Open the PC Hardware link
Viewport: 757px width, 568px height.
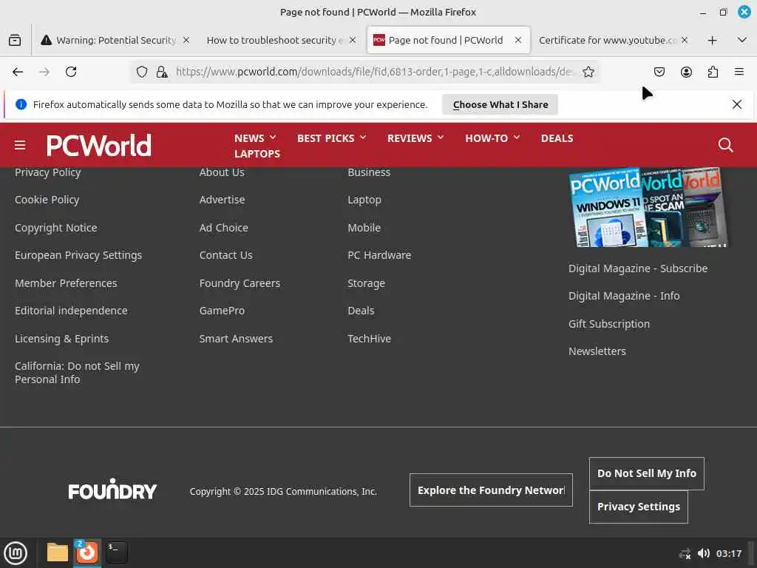(x=379, y=255)
